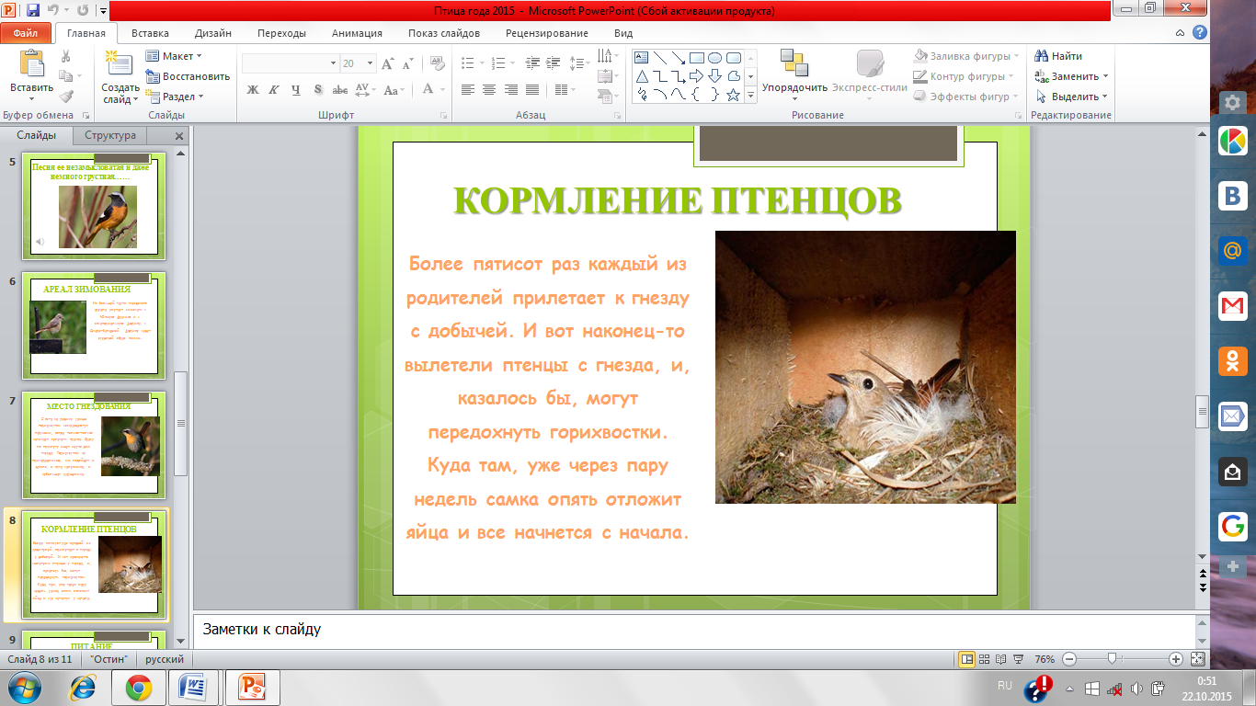Click the zoom in plus button
Screen dimensions: 1256x706
pyautogui.click(x=1176, y=659)
